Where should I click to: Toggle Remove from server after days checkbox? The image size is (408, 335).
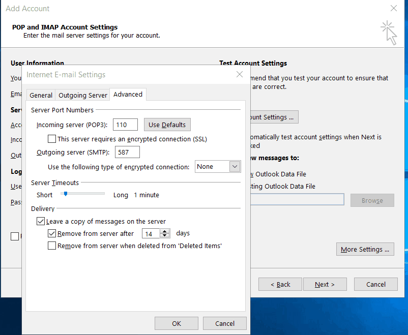pos(52,233)
